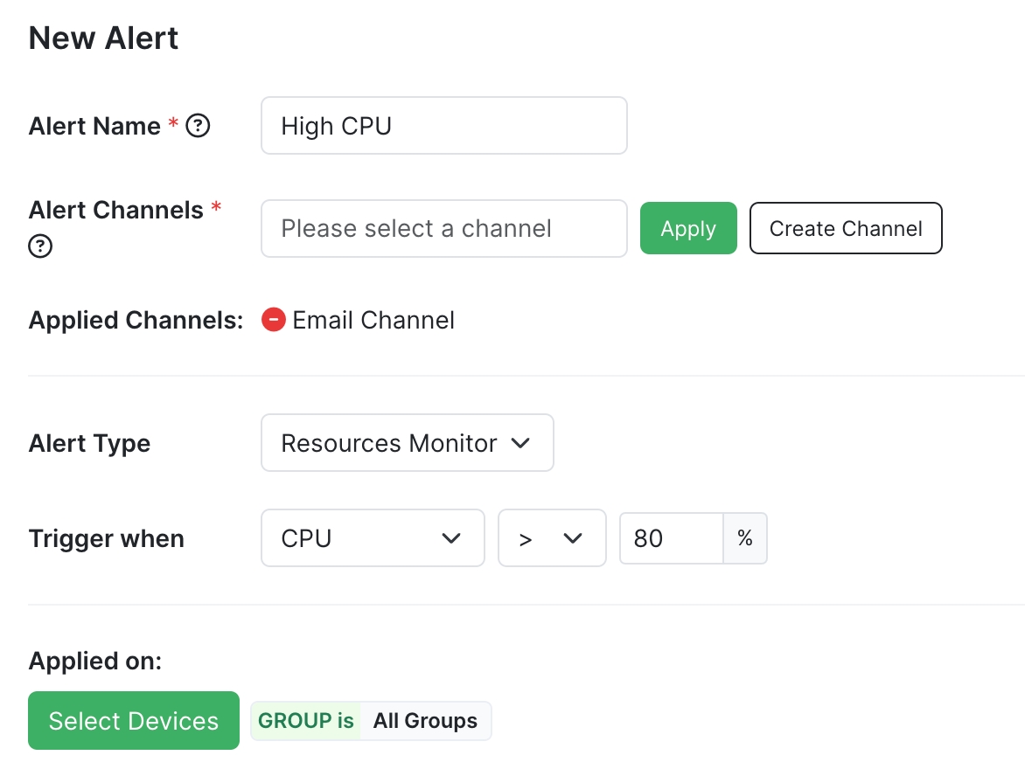This screenshot has height=769, width=1025.
Task: Click the Alert Name field label
Action: click(94, 127)
